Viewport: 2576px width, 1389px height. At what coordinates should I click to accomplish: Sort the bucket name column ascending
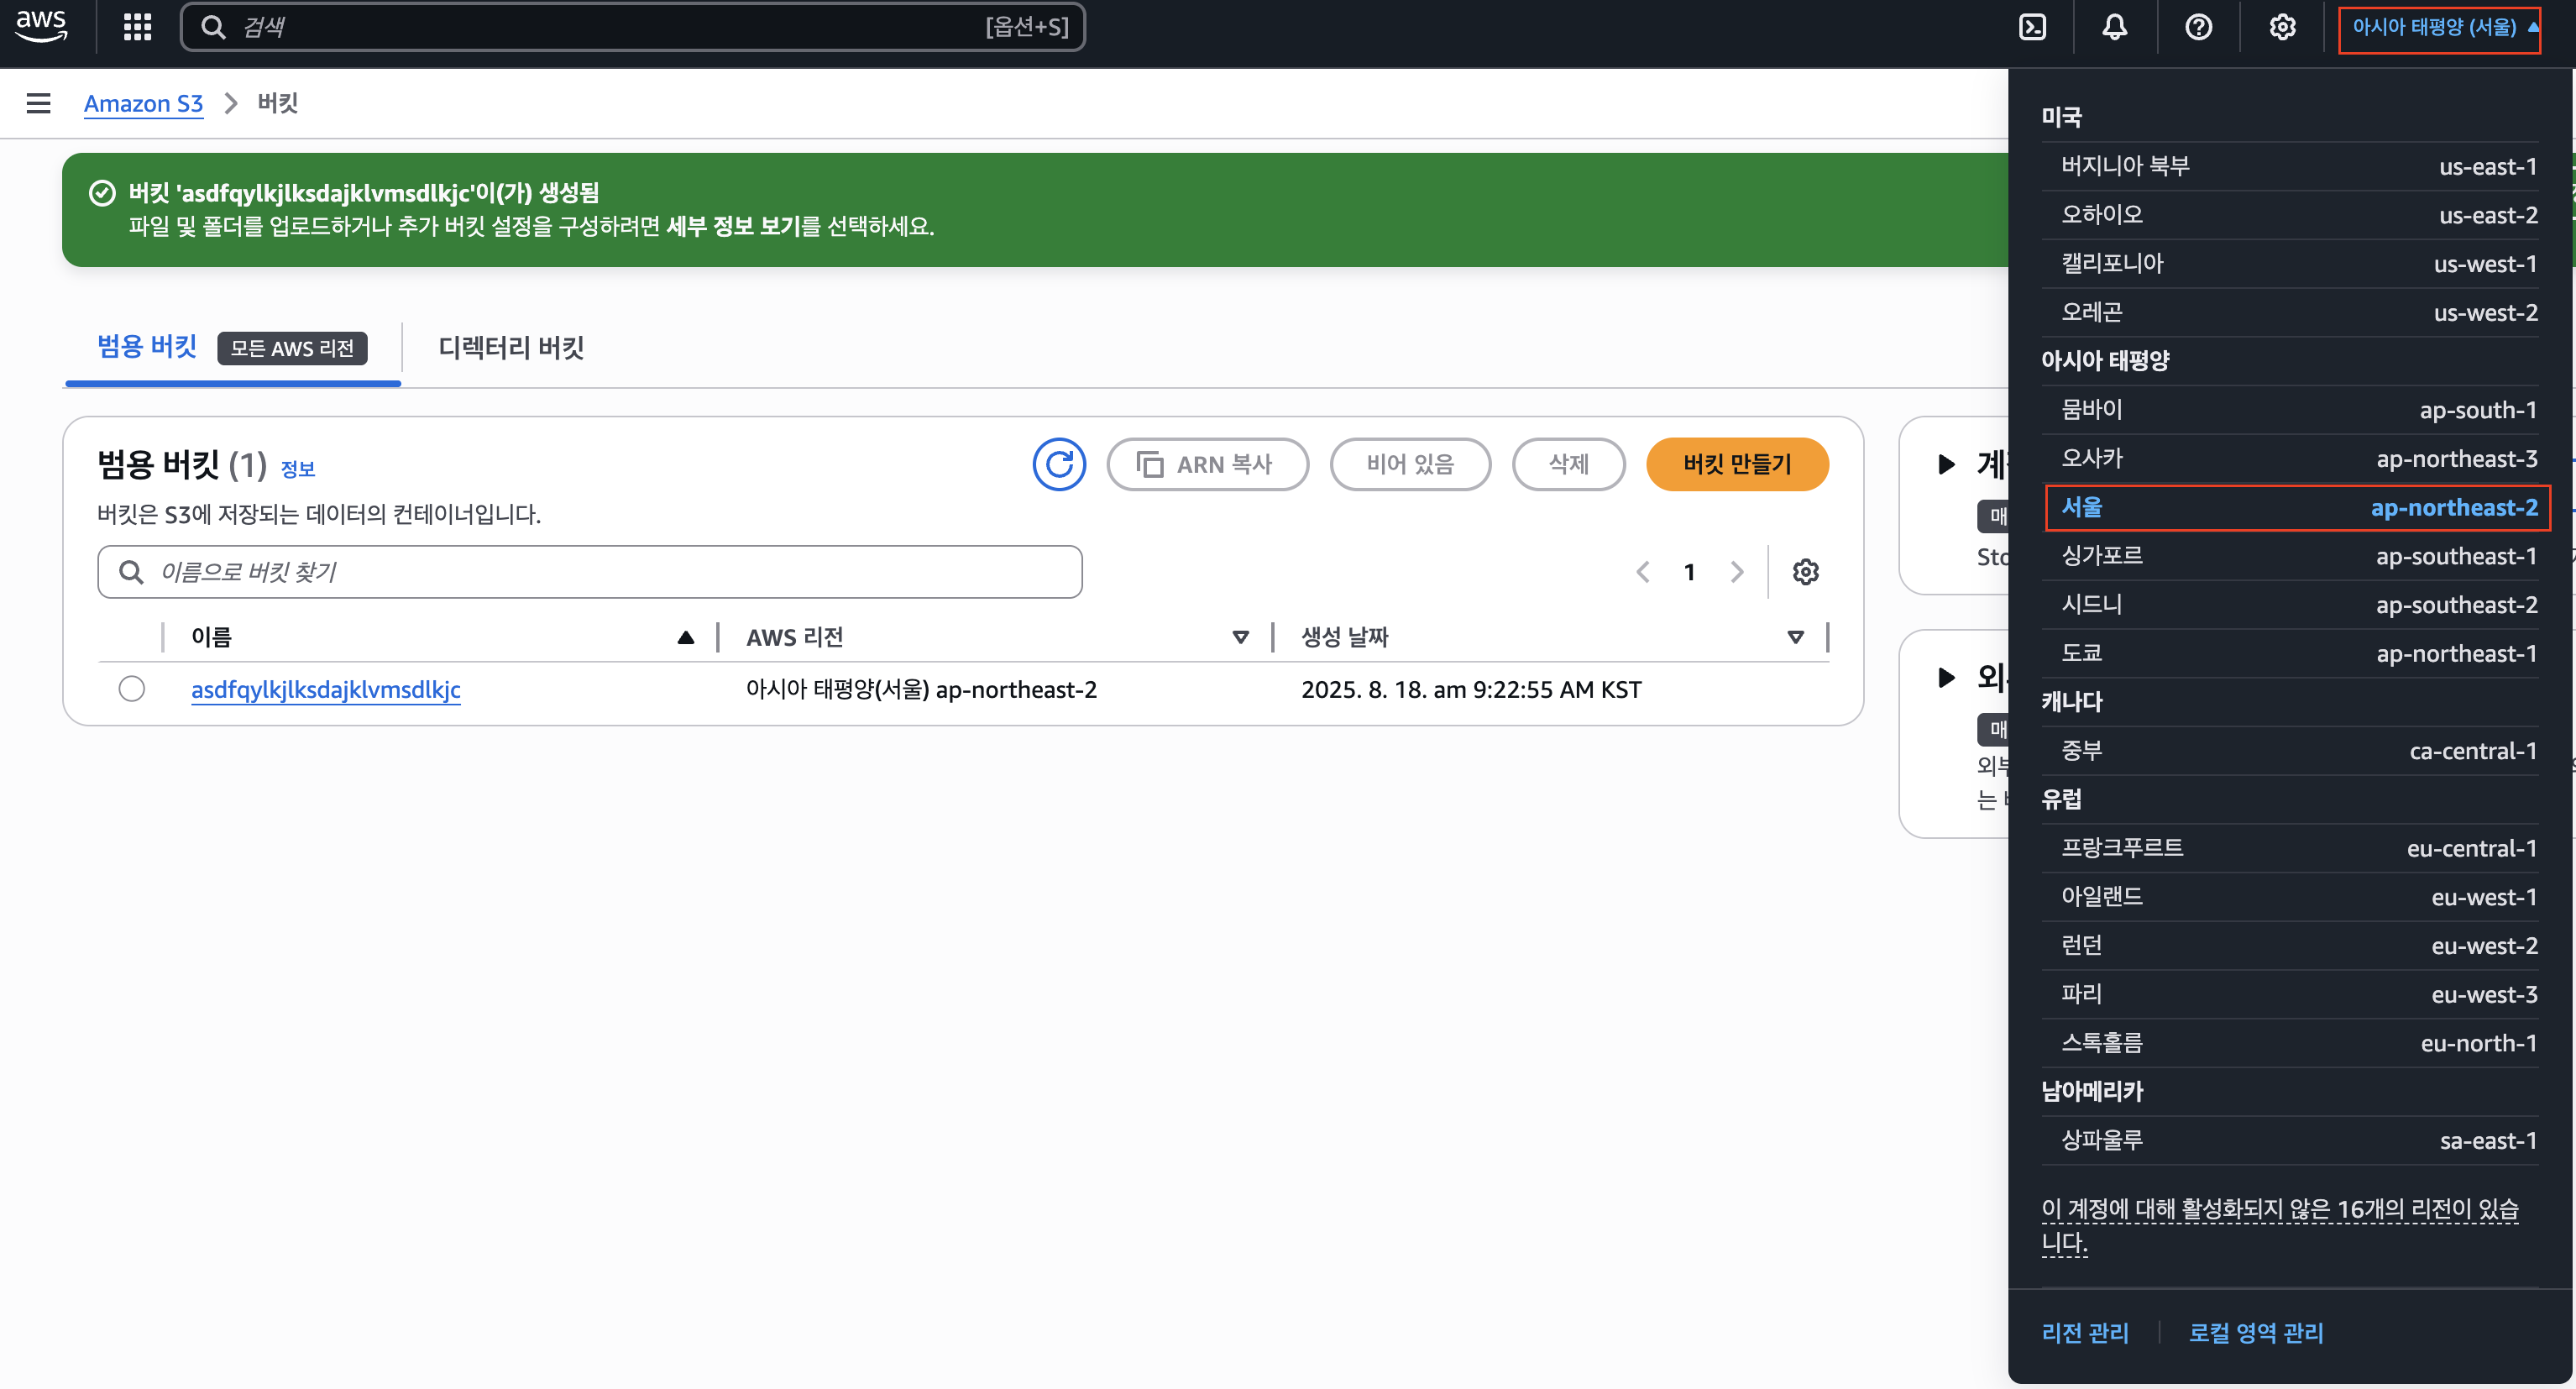coord(685,637)
